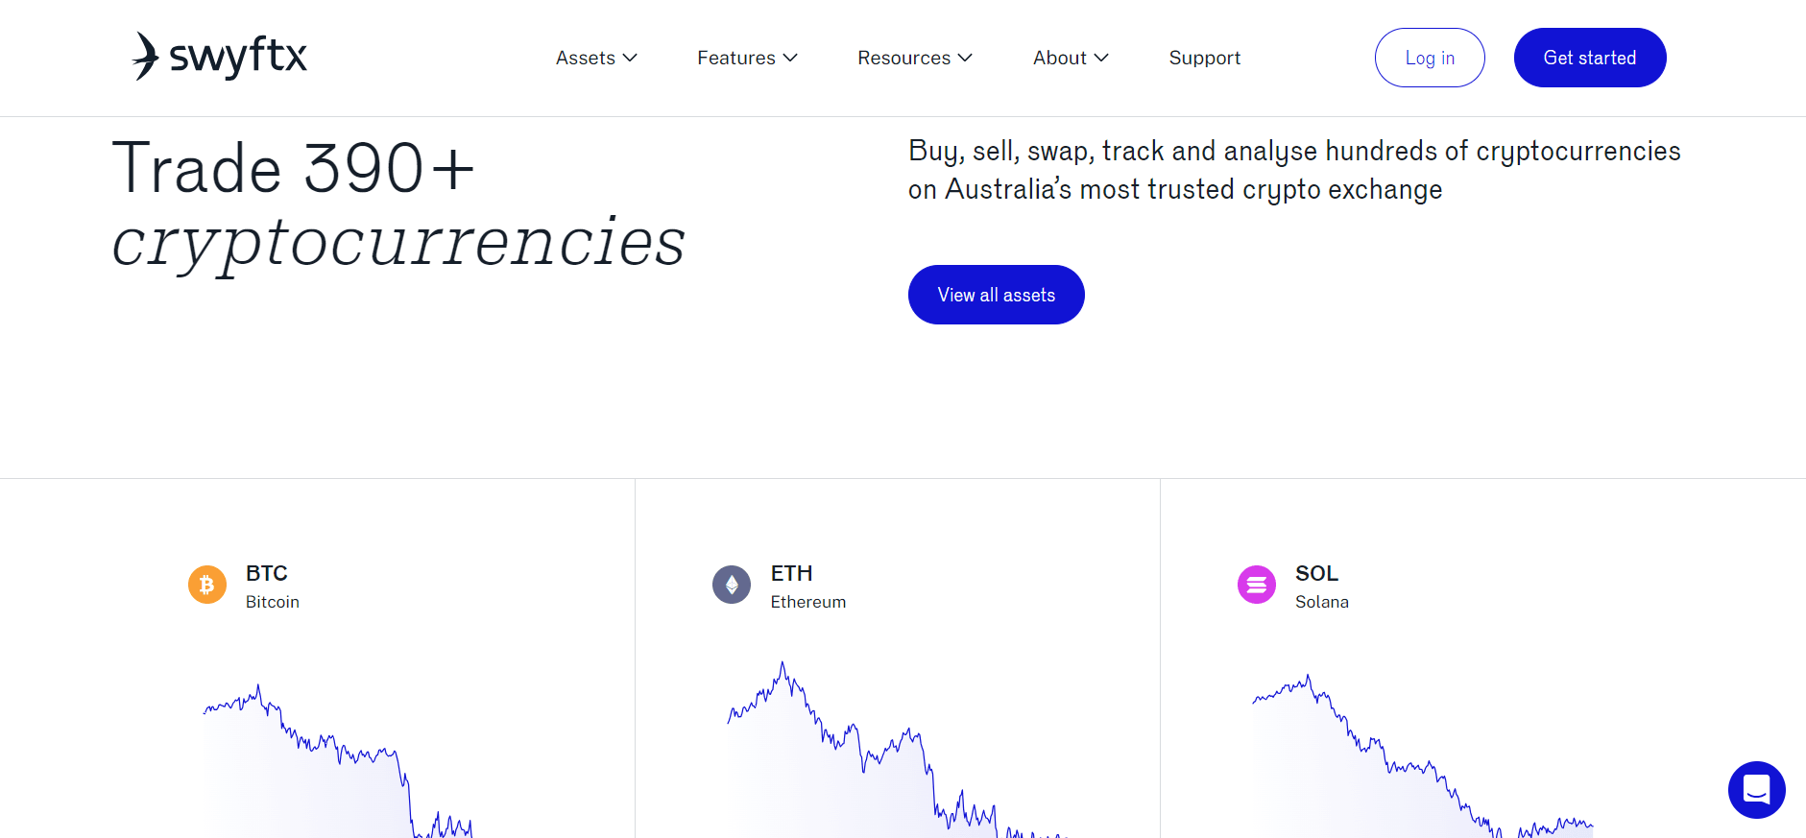Click the Swyftx bird logo
Viewport: 1806px width, 838px height.
tap(145, 56)
